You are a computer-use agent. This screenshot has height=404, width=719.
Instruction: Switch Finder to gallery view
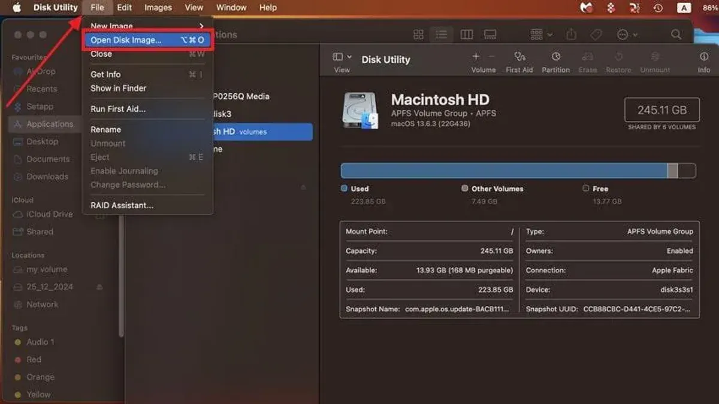tap(490, 35)
